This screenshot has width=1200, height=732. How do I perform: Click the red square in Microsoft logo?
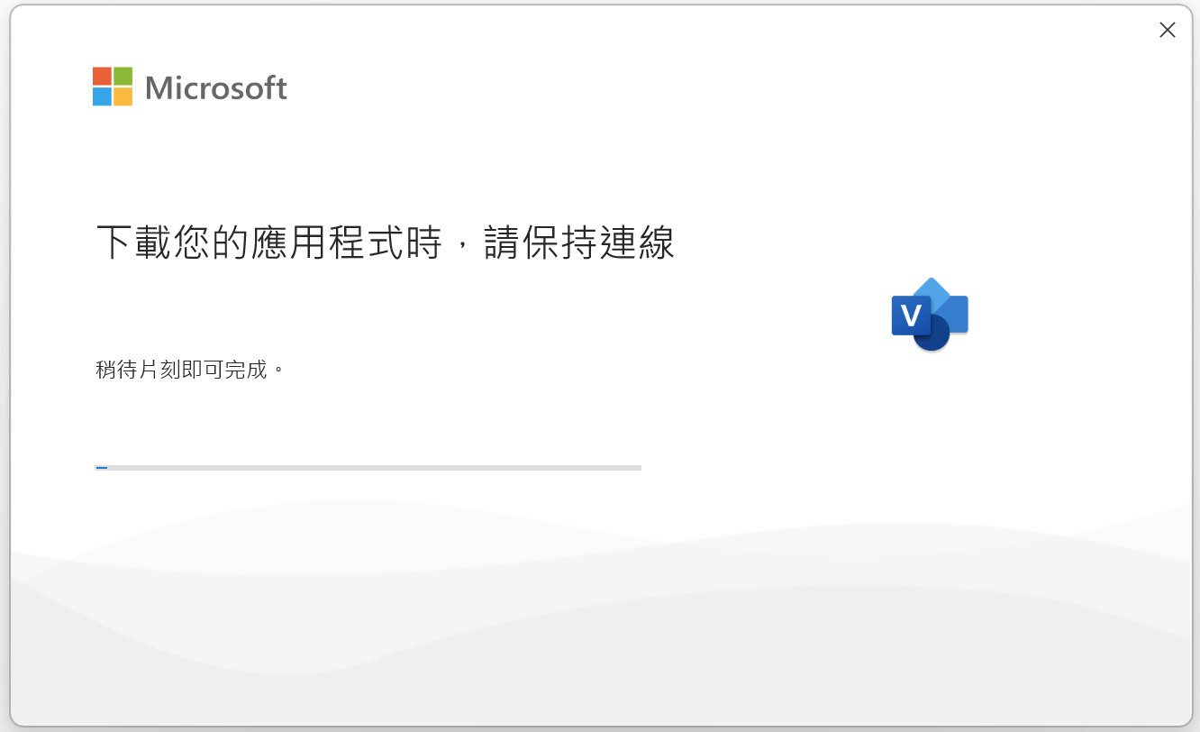pos(102,76)
